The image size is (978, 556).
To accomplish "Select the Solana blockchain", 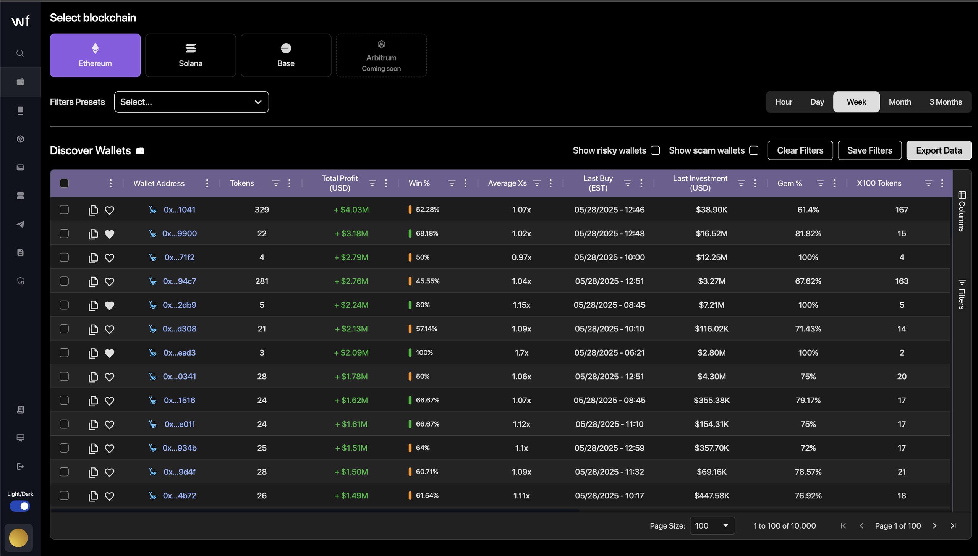I will click(x=191, y=55).
